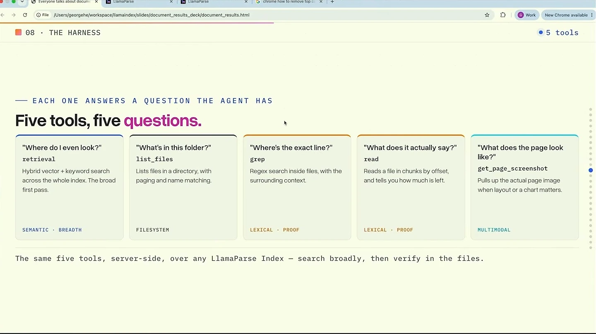
Task: Click the 'get_page_screenshot' tool name
Action: click(512, 168)
